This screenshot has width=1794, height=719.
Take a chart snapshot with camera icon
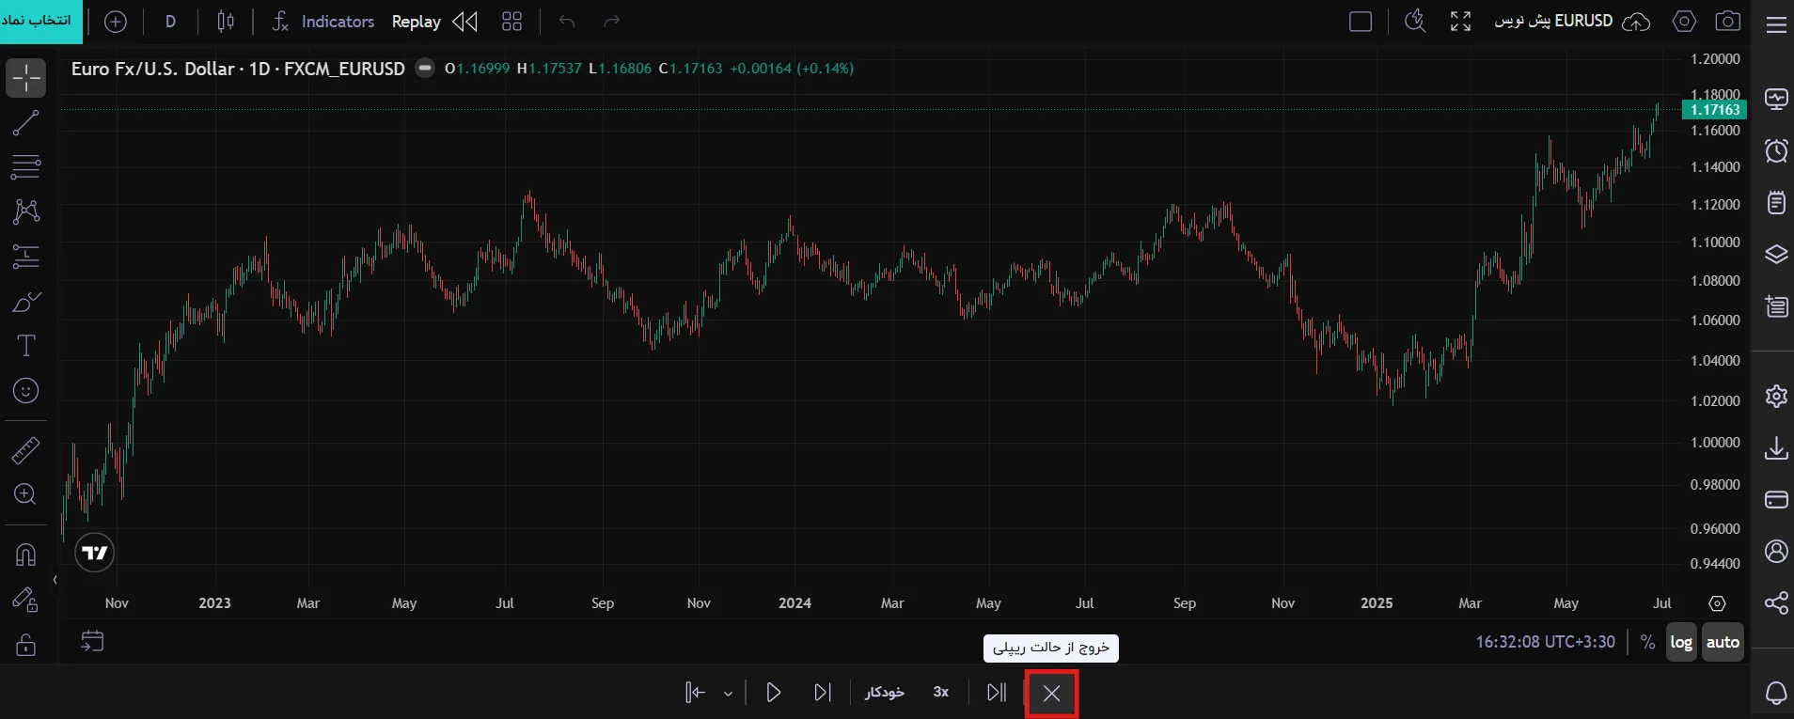(1727, 22)
